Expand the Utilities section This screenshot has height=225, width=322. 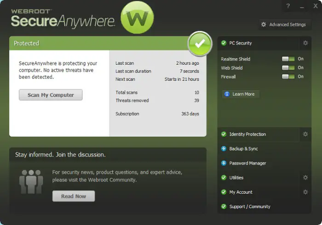(259, 177)
